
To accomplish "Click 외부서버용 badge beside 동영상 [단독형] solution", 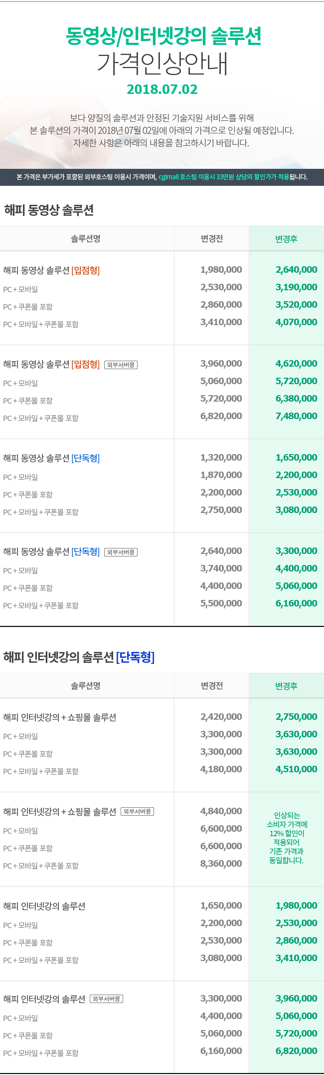I will (x=121, y=552).
